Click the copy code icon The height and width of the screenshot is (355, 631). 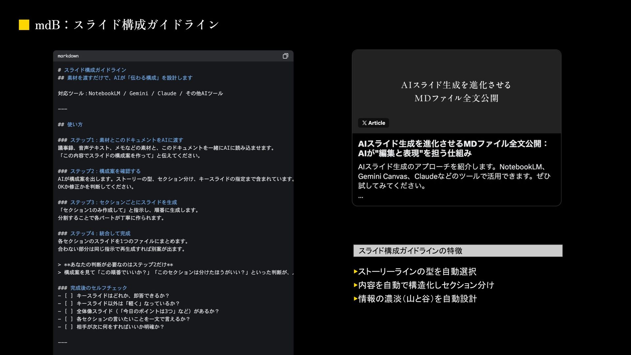point(285,56)
